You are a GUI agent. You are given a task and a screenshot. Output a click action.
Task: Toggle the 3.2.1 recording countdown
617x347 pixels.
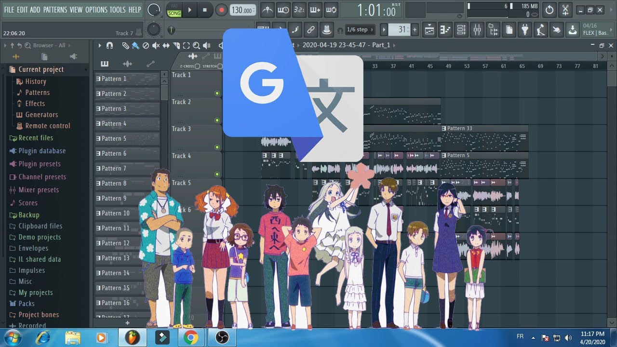[299, 10]
